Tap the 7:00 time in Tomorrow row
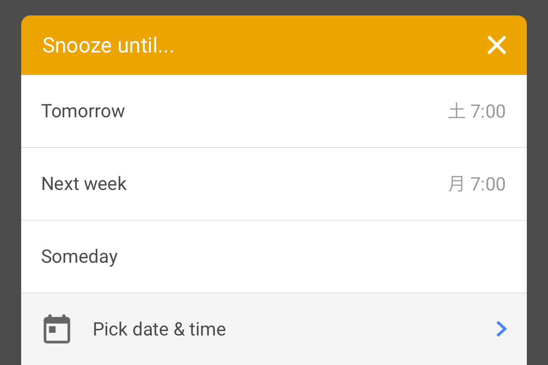This screenshot has height=365, width=548. (488, 111)
